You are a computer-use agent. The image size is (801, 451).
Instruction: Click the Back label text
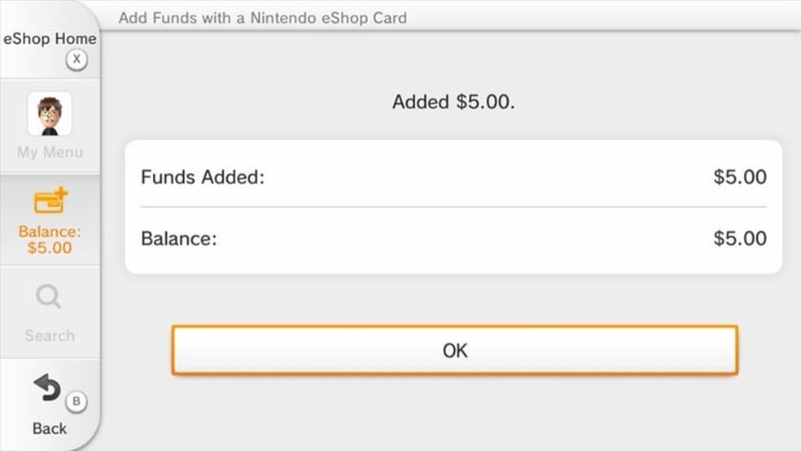click(50, 428)
